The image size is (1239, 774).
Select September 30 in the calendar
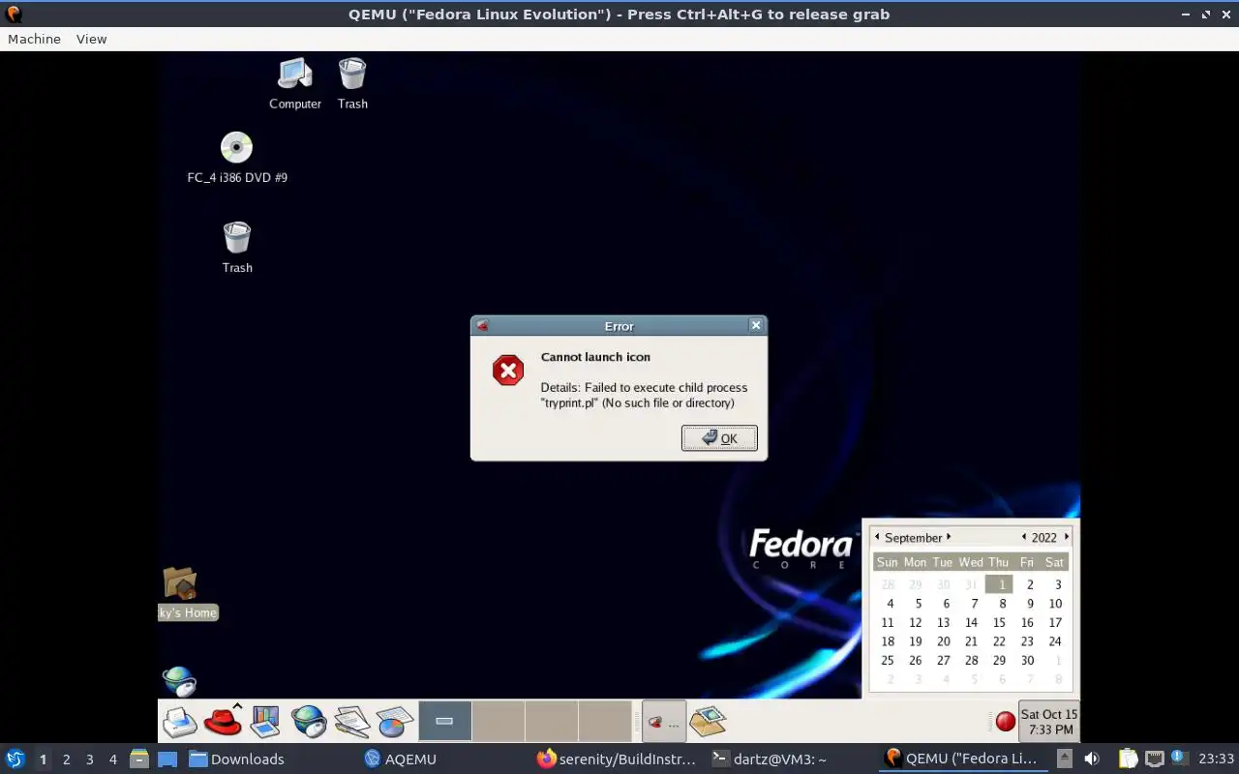[x=1027, y=661]
